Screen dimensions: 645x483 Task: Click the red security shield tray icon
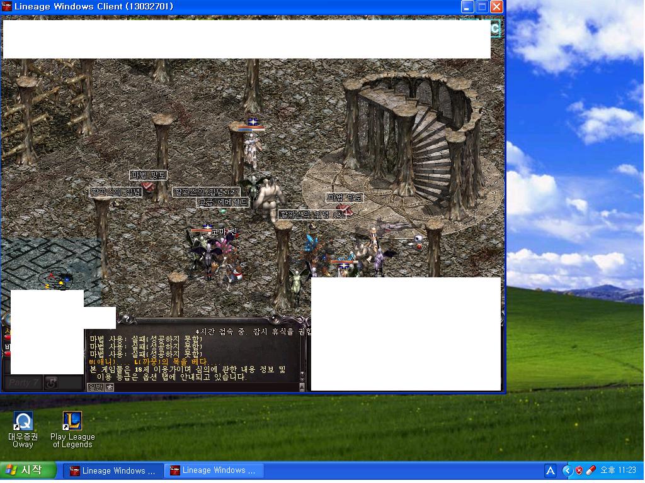coord(579,470)
